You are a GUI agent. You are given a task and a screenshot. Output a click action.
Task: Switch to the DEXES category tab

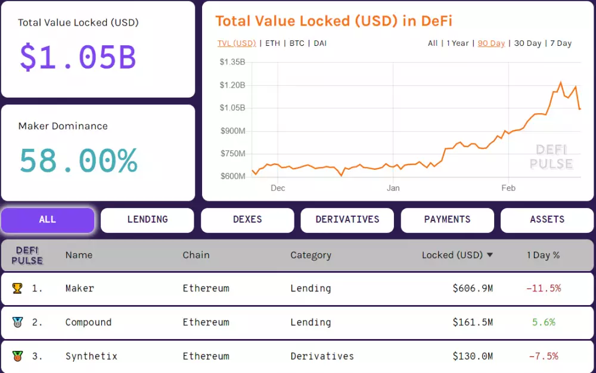[x=247, y=220]
